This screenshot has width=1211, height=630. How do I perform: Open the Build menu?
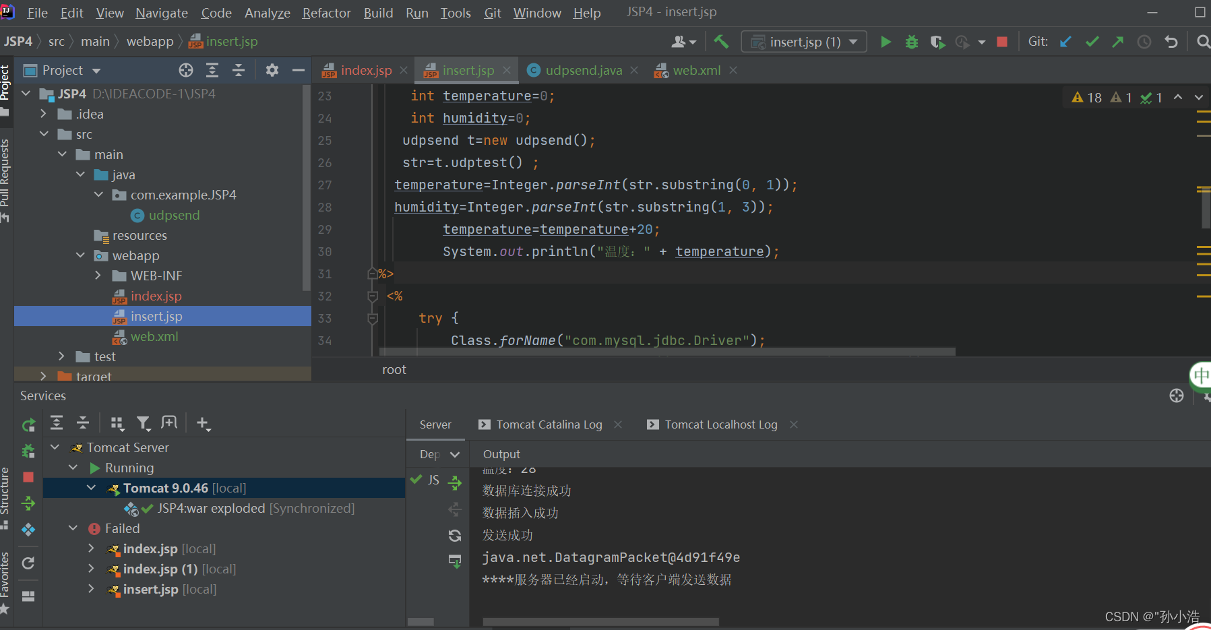pyautogui.click(x=378, y=13)
